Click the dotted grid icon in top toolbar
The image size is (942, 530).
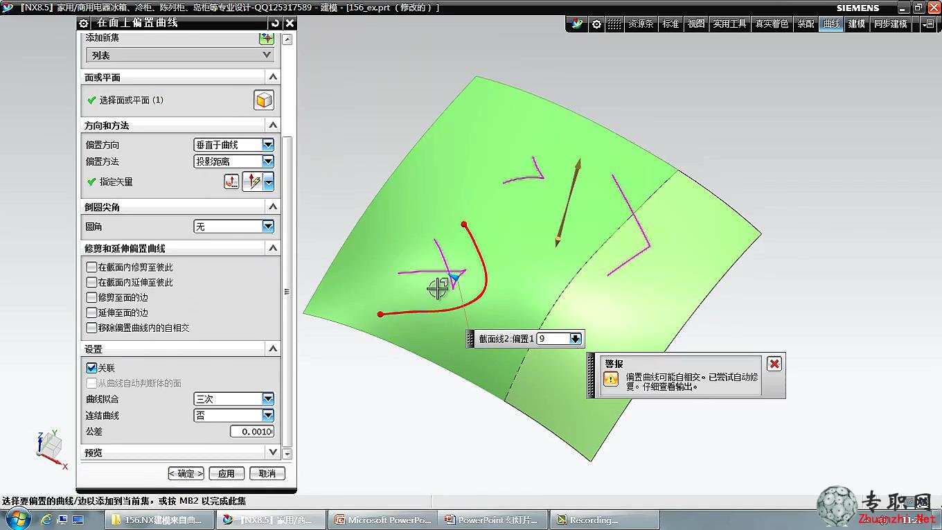tap(614, 24)
